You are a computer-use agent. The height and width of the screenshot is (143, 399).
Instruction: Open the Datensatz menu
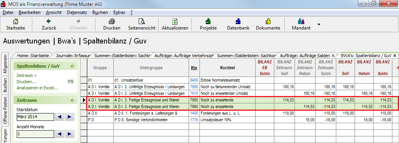coord(77,12)
